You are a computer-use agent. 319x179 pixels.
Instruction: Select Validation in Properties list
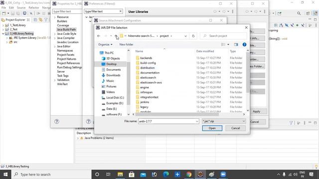(x=63, y=80)
